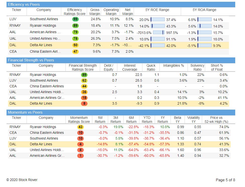This screenshot has height=187, width=245.
Task: Click the Solvency Ratio column header
Action: tap(197, 67)
